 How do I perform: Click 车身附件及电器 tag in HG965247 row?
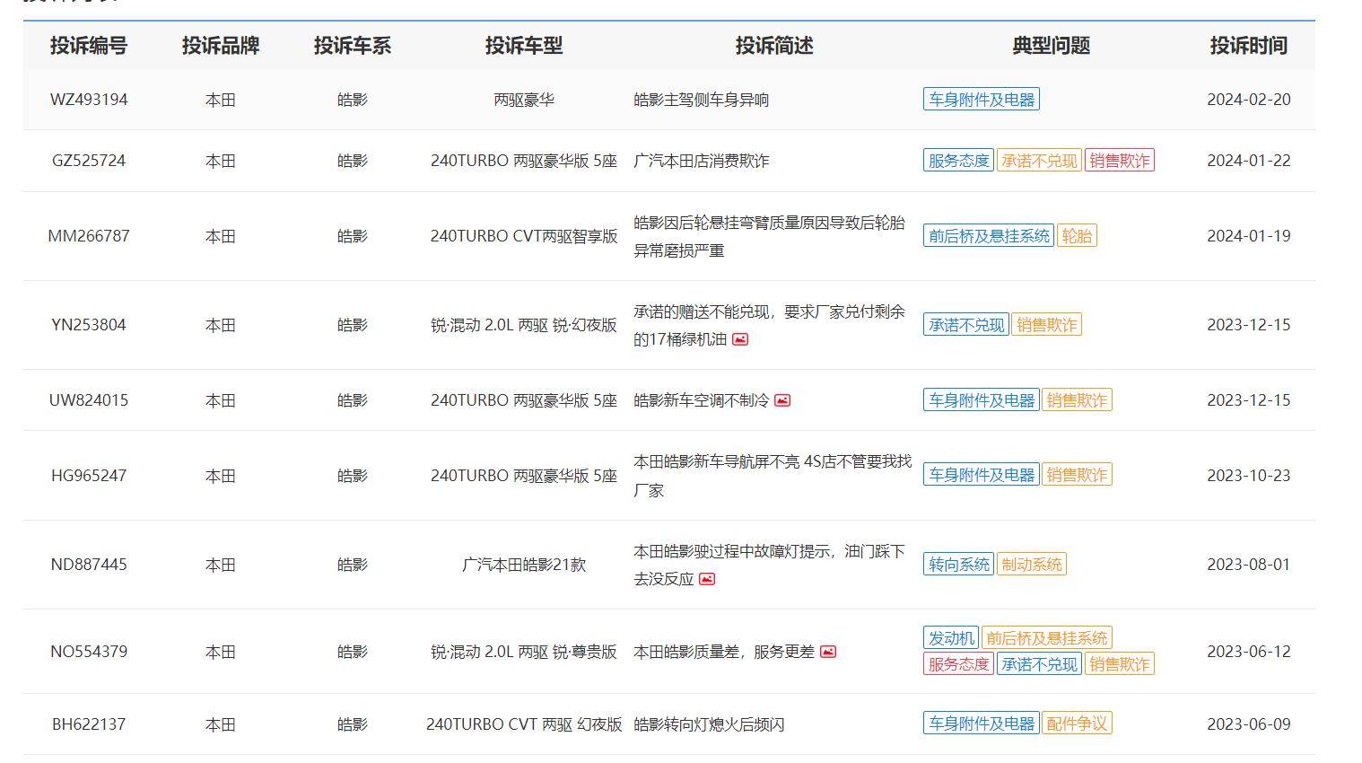point(982,475)
